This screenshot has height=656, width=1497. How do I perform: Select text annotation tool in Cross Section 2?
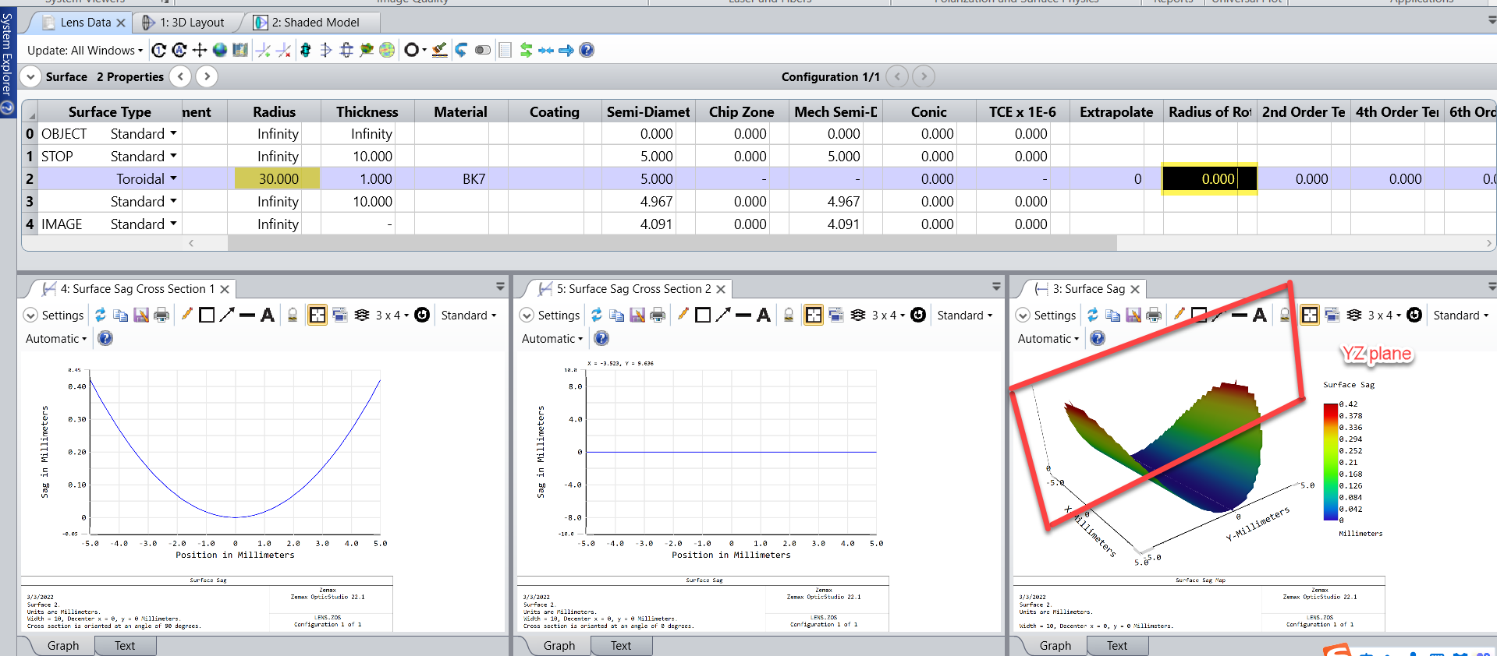pyautogui.click(x=764, y=315)
